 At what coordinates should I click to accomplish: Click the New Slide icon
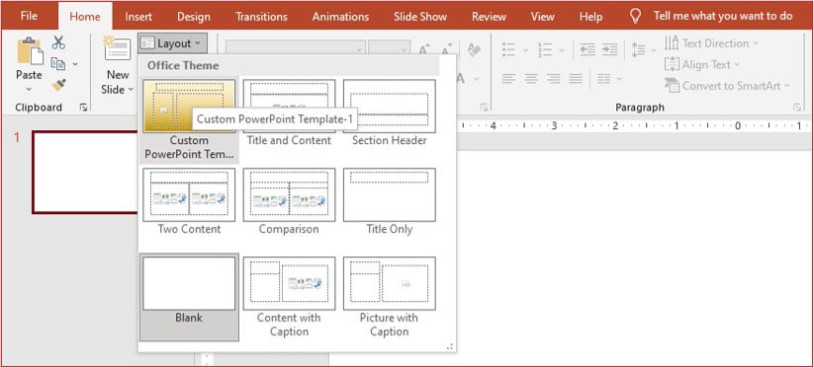pos(118,47)
